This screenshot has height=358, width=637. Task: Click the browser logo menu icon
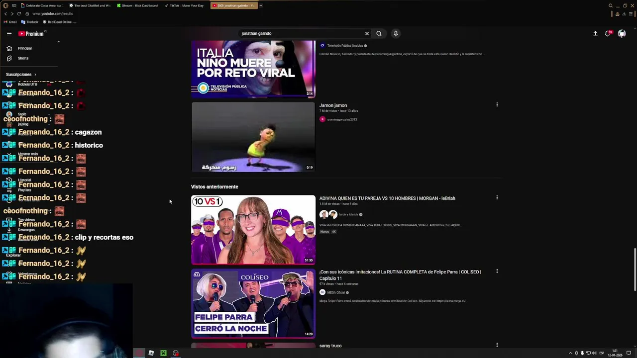5,5
